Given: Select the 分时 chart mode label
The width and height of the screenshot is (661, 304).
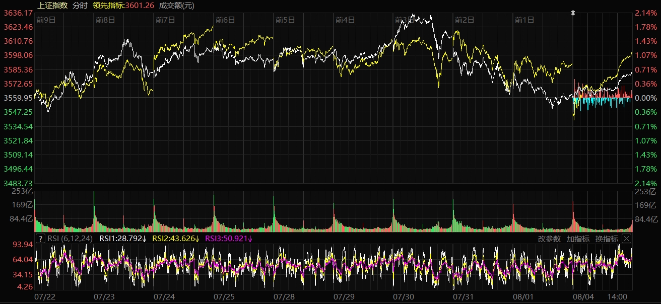Looking at the screenshot, I should point(80,6).
